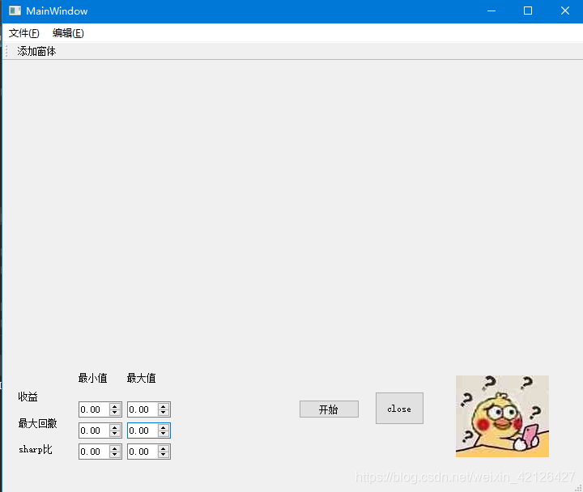Increase the sharp比 maximum with up arrow
This screenshot has height=492, width=583.
164,448
